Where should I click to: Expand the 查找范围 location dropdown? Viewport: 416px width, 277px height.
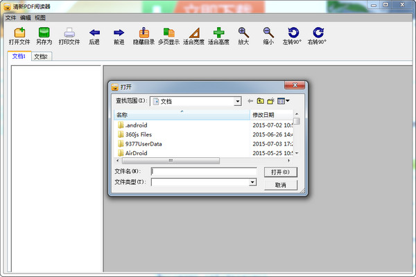tap(237, 101)
